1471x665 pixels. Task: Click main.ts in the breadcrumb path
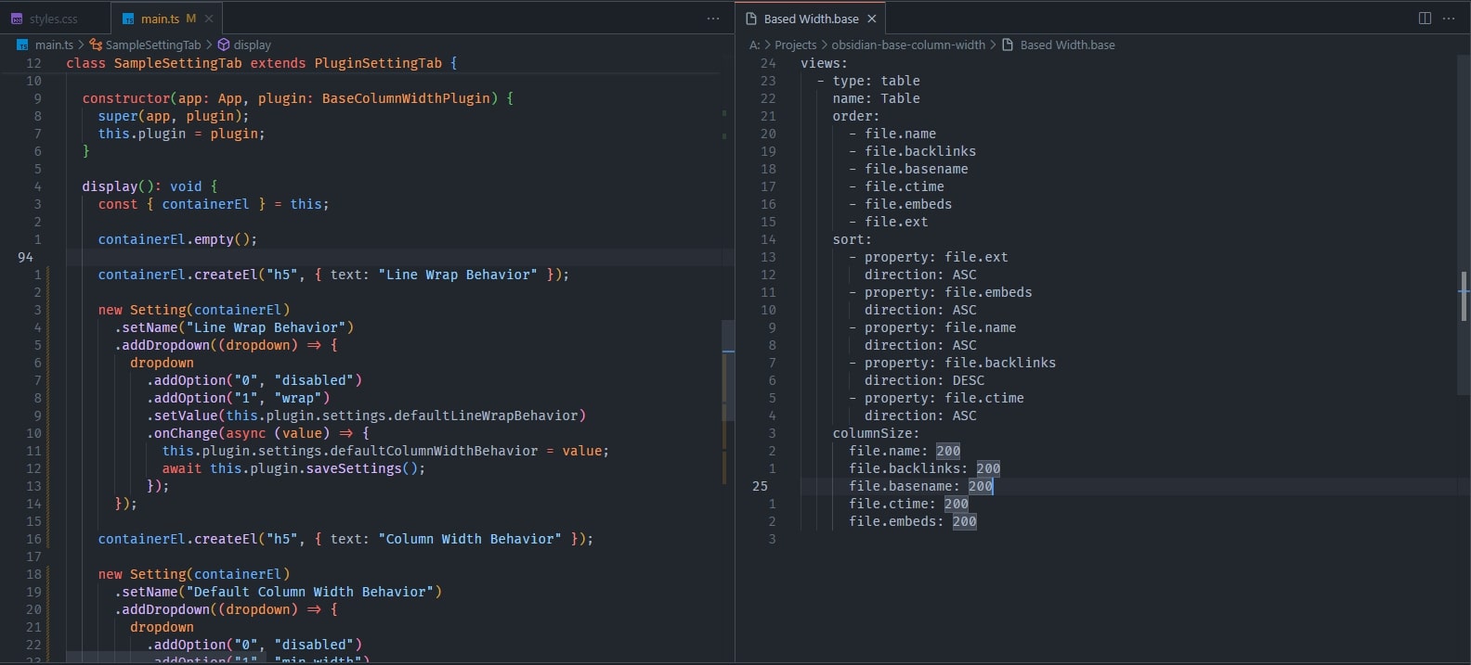(x=54, y=45)
